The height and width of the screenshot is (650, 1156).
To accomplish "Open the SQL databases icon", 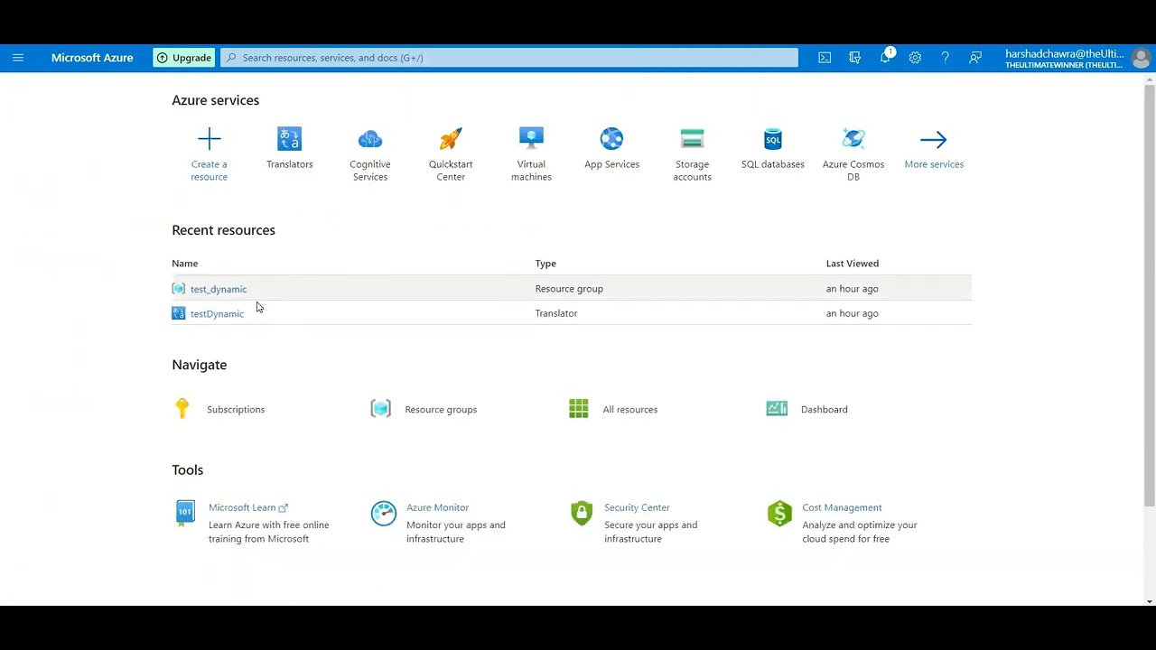I will (773, 139).
